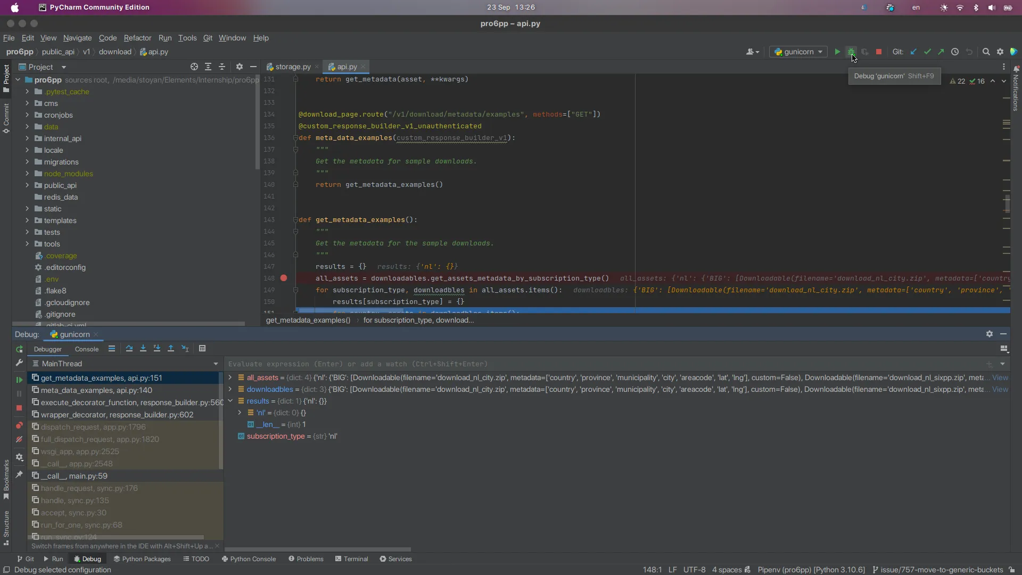
Task: Click the project tree horizontal scrollbar
Action: (x=128, y=324)
